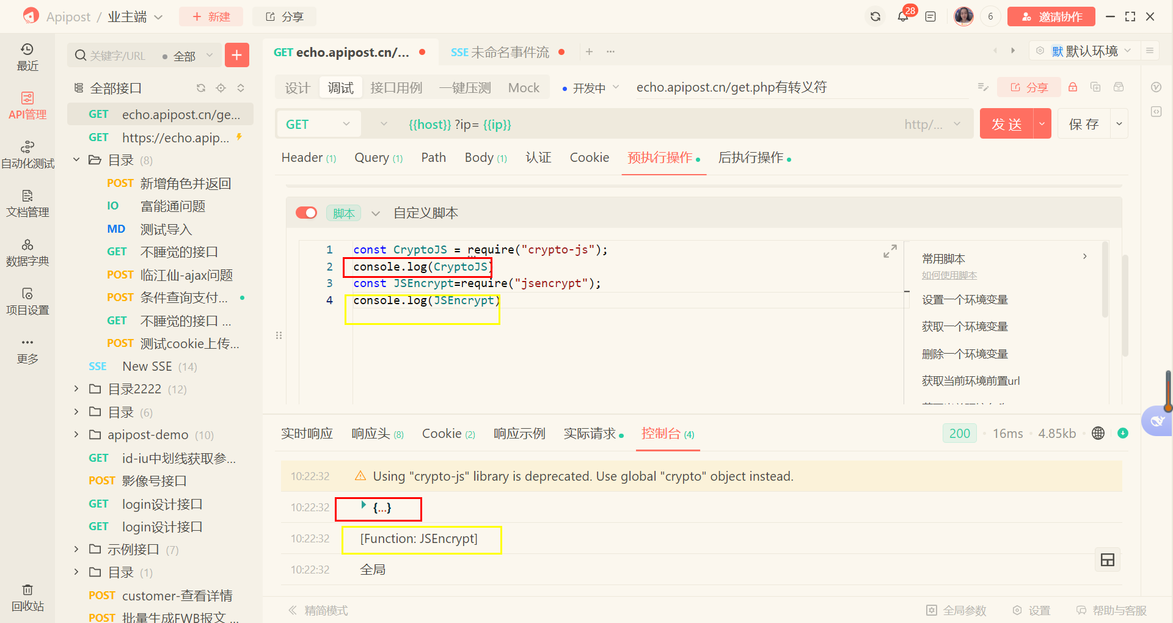Toggle console layout split icon
Image resolution: width=1173 pixels, height=623 pixels.
tap(1108, 560)
